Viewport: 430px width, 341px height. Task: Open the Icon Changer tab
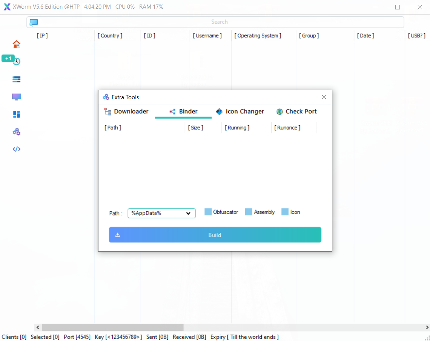[240, 112]
